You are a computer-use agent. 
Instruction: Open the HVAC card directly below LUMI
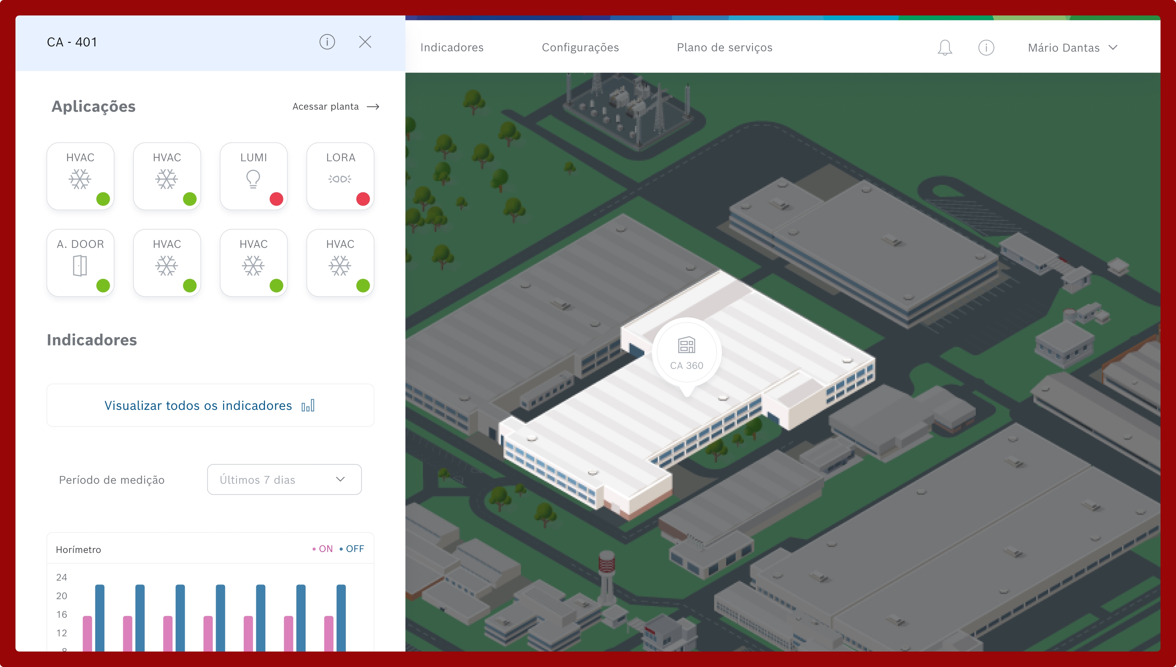point(253,263)
